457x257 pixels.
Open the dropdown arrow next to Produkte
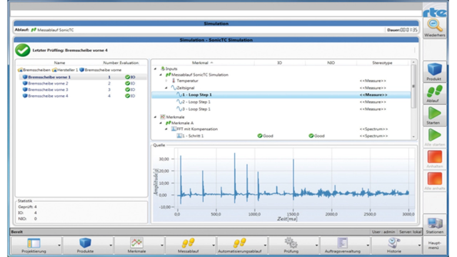[x=111, y=246]
